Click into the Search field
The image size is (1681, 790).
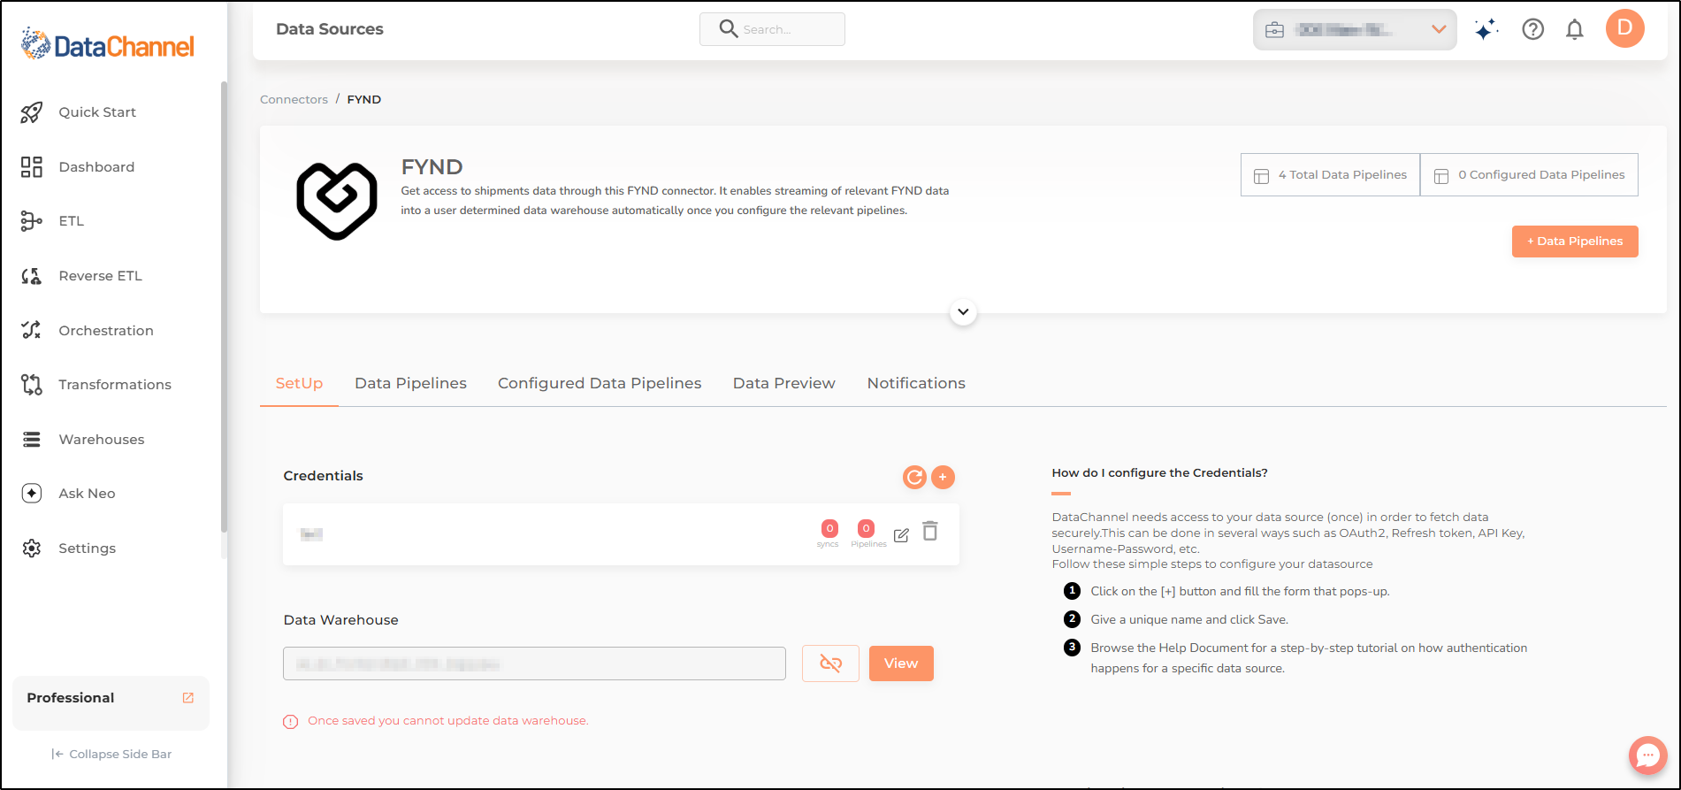tap(772, 29)
